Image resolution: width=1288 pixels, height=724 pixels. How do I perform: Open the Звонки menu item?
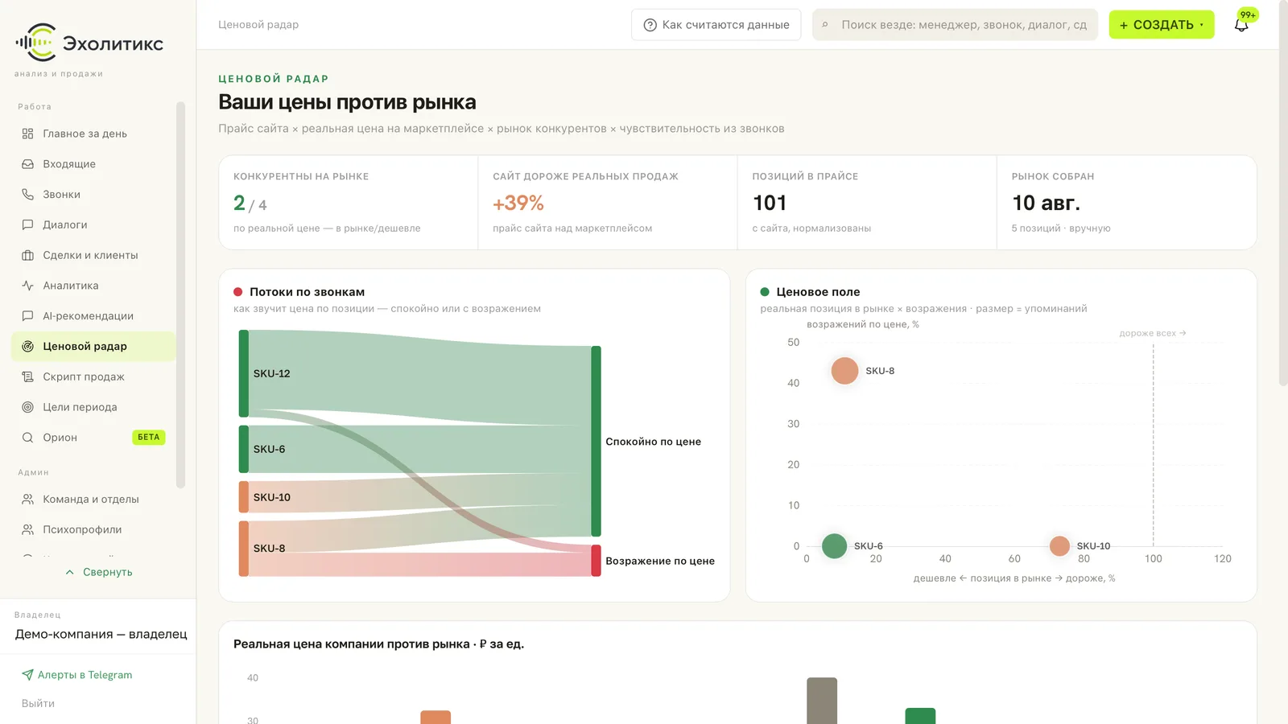pos(93,195)
